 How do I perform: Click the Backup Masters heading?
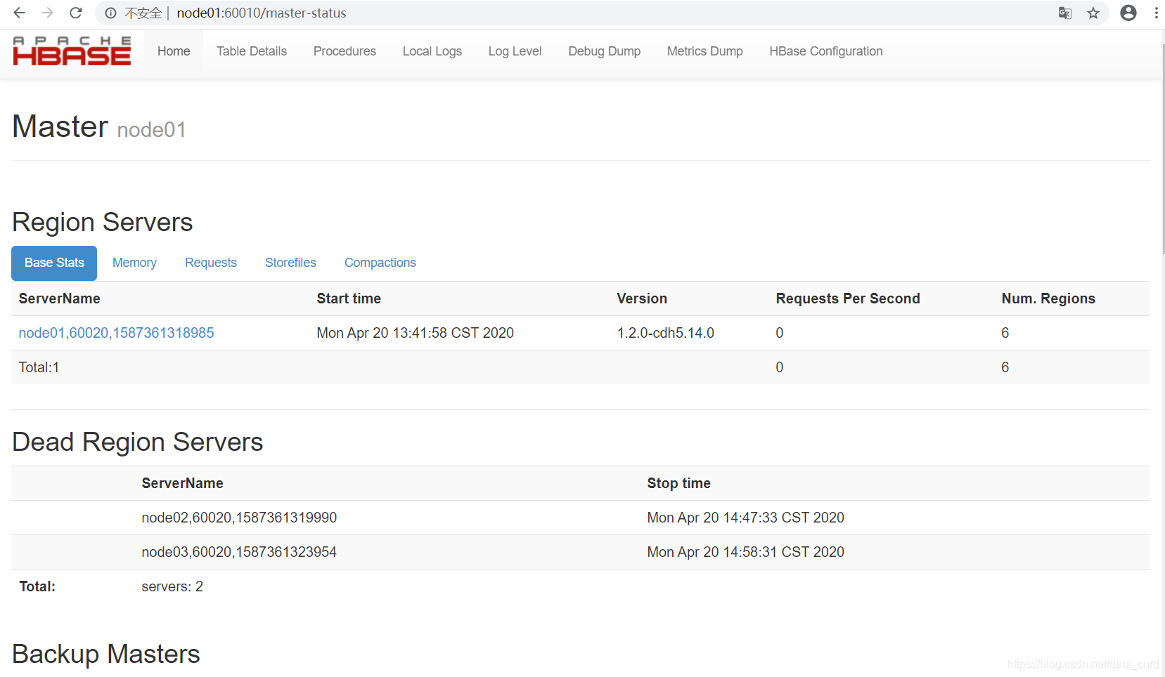pos(106,654)
